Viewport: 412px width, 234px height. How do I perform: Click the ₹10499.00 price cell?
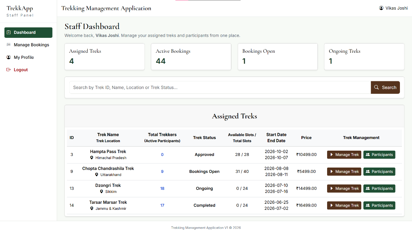coord(306,155)
